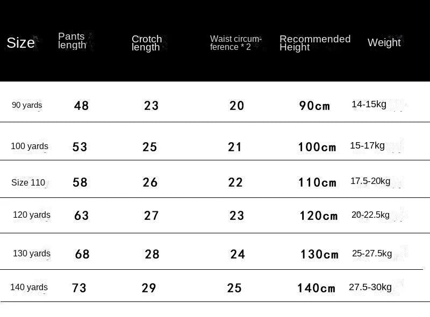Click the Size 110 row label
This screenshot has width=430, height=317.
pyautogui.click(x=28, y=182)
